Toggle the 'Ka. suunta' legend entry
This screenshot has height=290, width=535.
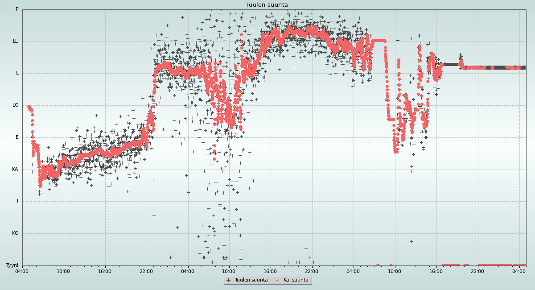pos(296,280)
